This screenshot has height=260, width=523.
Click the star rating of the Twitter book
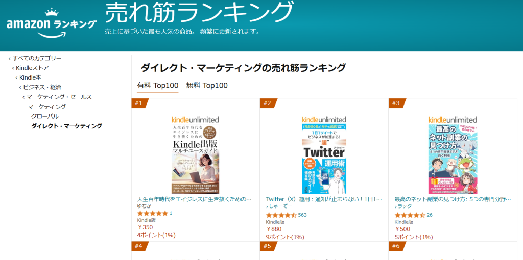[x=281, y=215]
